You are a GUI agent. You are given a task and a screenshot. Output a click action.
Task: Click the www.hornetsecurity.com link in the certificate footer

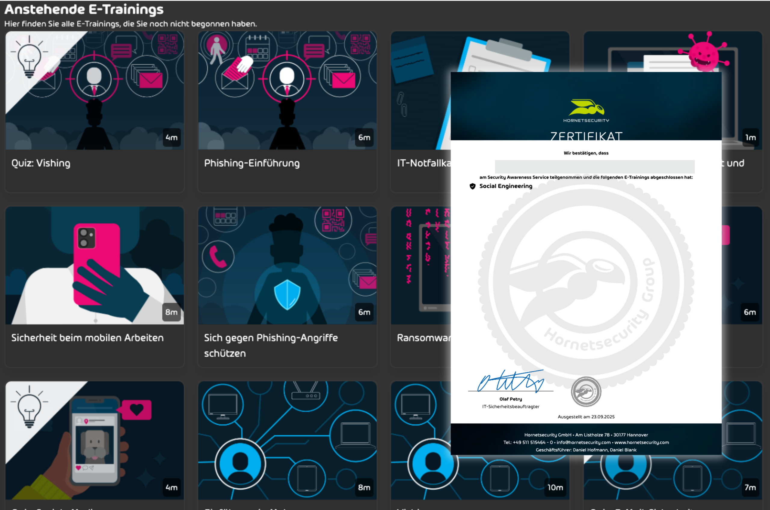click(x=641, y=442)
